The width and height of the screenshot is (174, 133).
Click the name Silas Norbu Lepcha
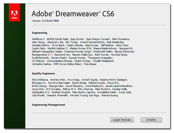tap(83, 92)
